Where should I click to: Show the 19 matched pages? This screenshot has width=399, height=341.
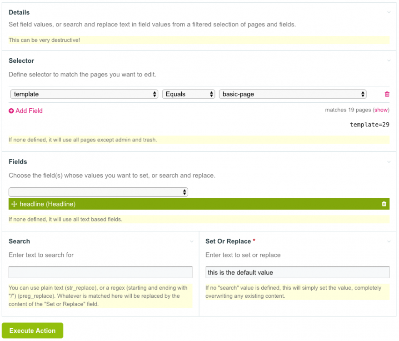tap(381, 110)
